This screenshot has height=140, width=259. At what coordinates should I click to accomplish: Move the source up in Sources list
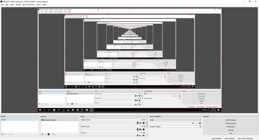point(52,134)
